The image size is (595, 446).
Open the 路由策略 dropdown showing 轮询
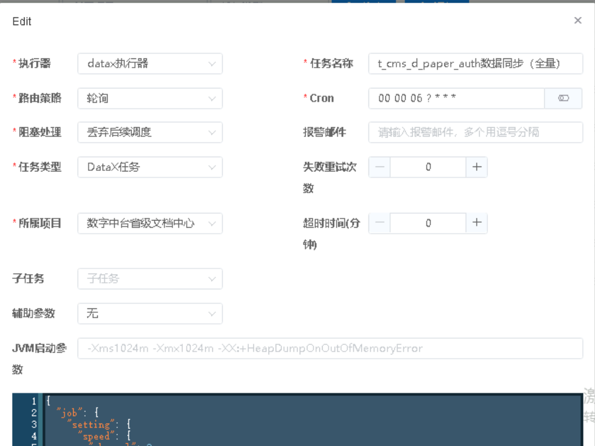tap(150, 98)
